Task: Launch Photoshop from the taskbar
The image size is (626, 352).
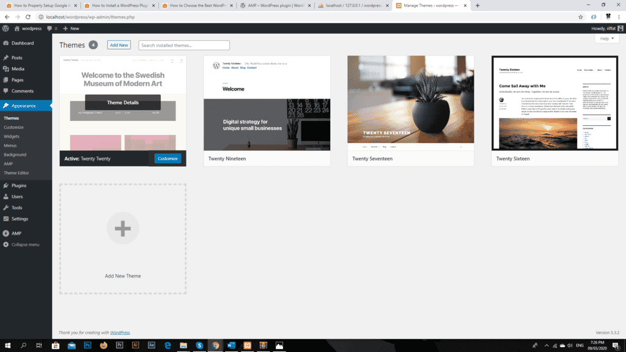Action: (x=87, y=345)
